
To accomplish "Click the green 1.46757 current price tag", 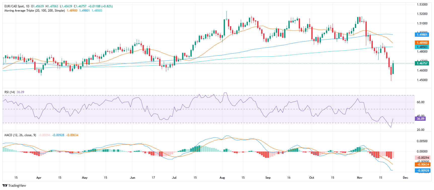I will click(422, 63).
